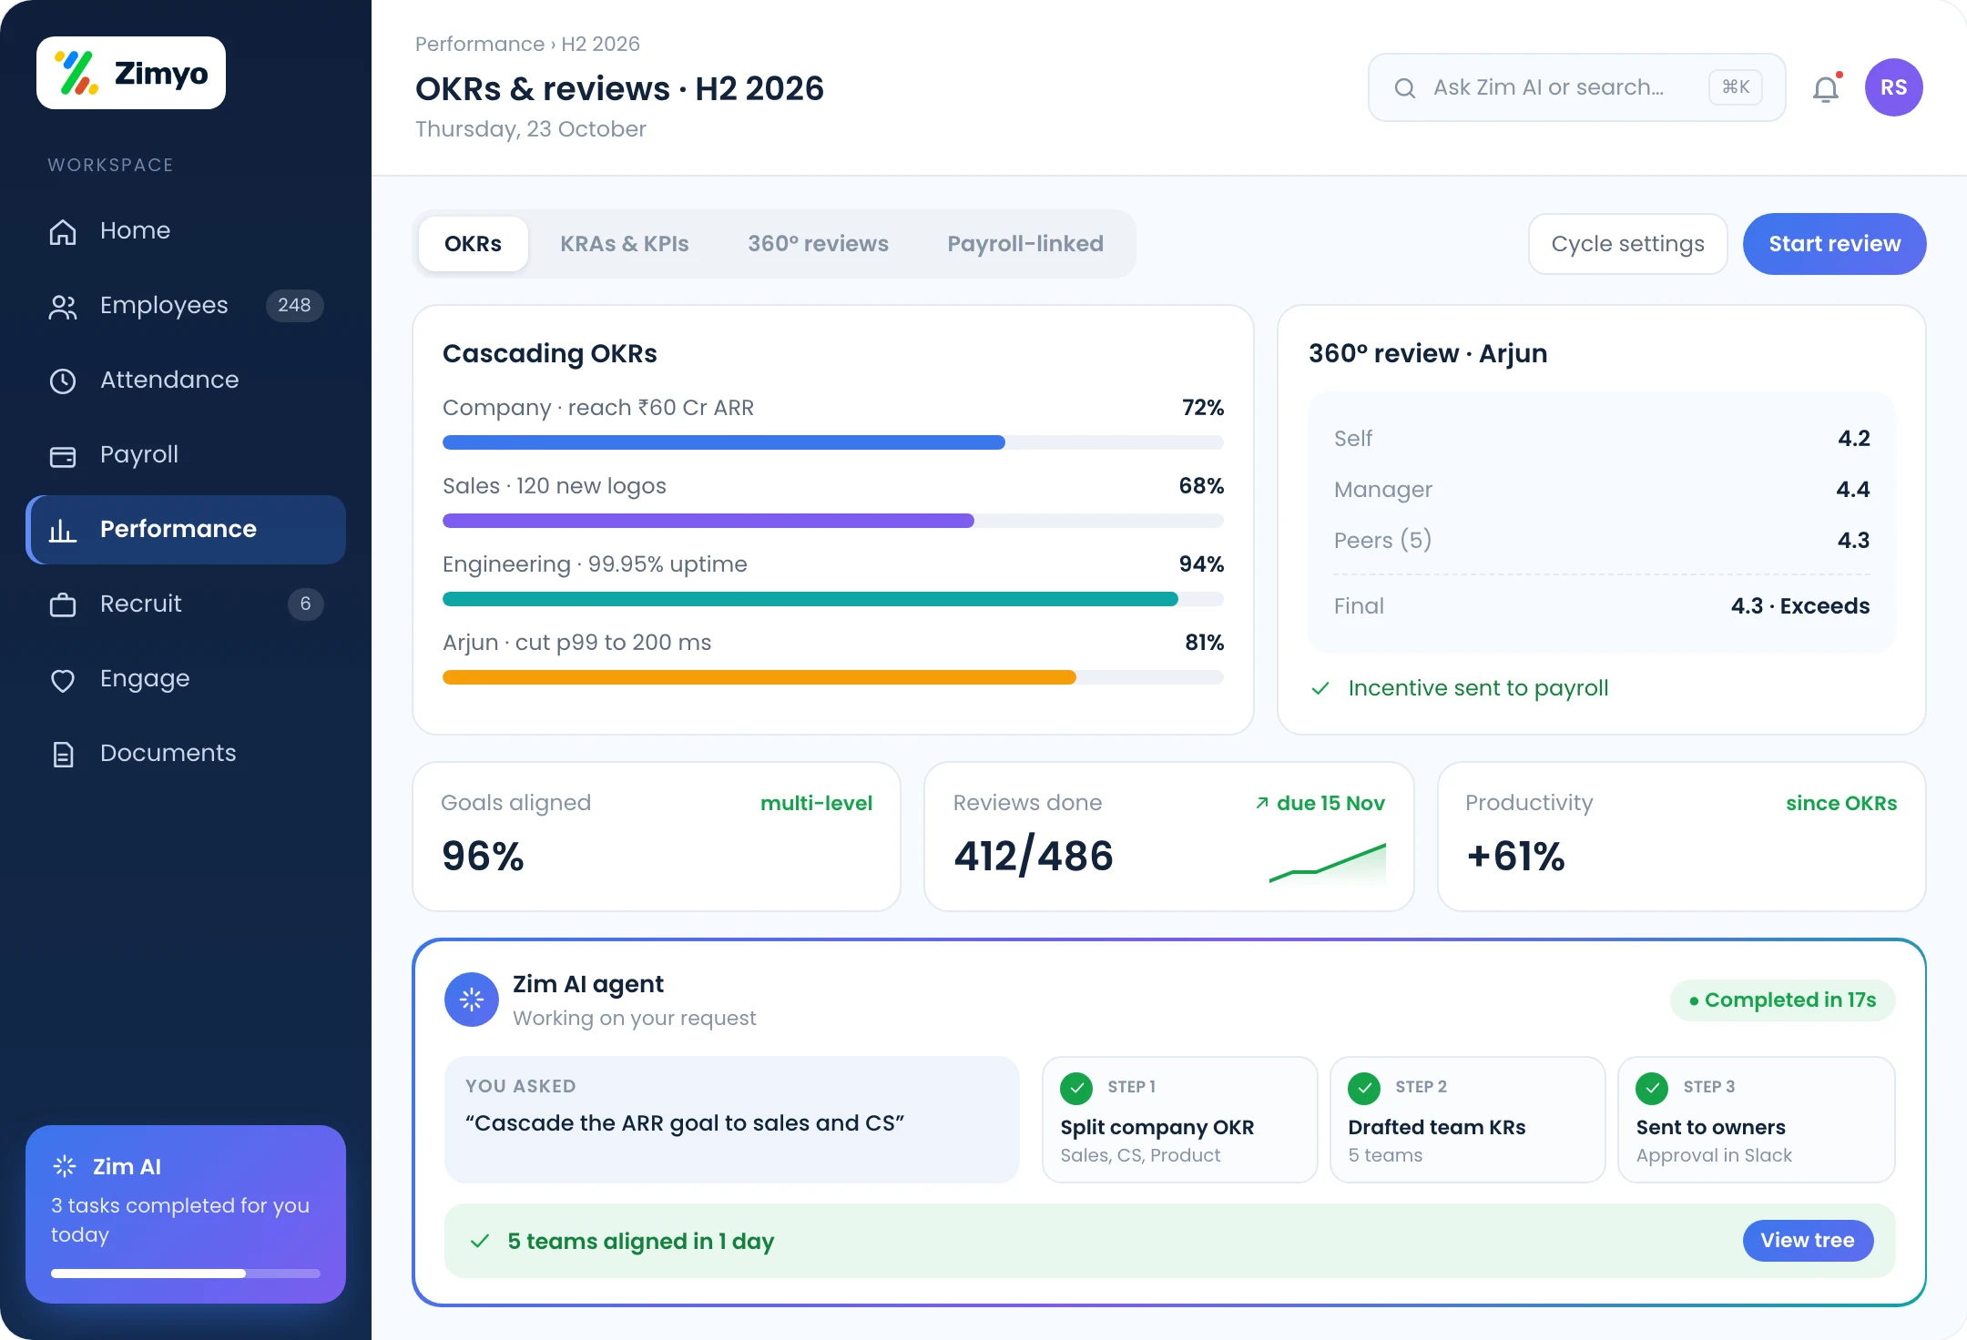Screen dimensions: 1967x1340
Task: Open the Zim AI sidebar card
Action: pyautogui.click(x=186, y=1214)
